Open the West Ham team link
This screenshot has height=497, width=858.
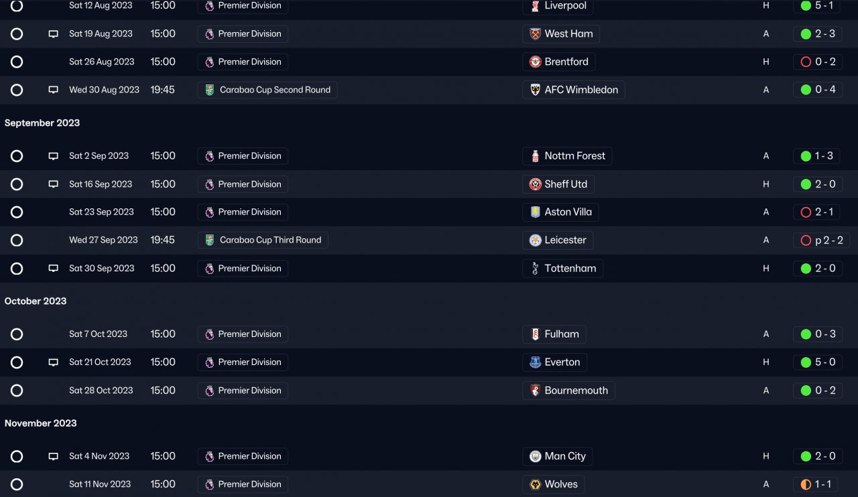pos(568,34)
